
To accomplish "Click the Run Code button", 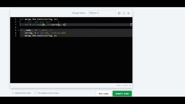I will (x=103, y=94).
